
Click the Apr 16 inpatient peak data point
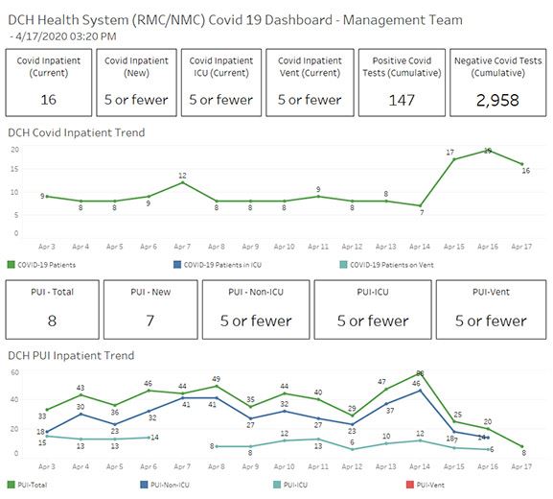[x=488, y=151]
